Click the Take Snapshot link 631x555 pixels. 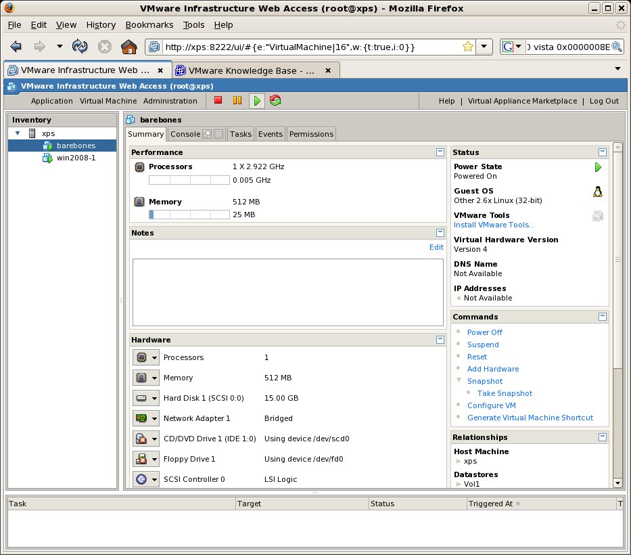click(505, 393)
